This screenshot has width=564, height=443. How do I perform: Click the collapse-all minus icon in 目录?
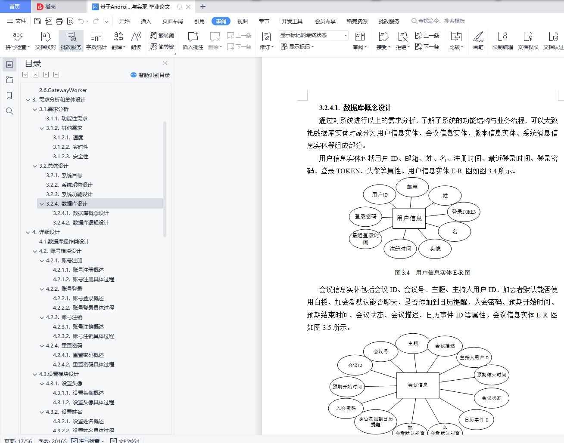[x=56, y=74]
